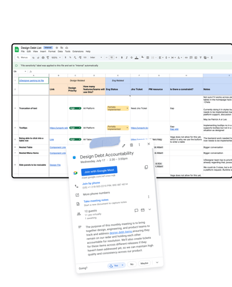Click the chat with guests icon
This screenshot has height=287, width=232.
click(136, 210)
